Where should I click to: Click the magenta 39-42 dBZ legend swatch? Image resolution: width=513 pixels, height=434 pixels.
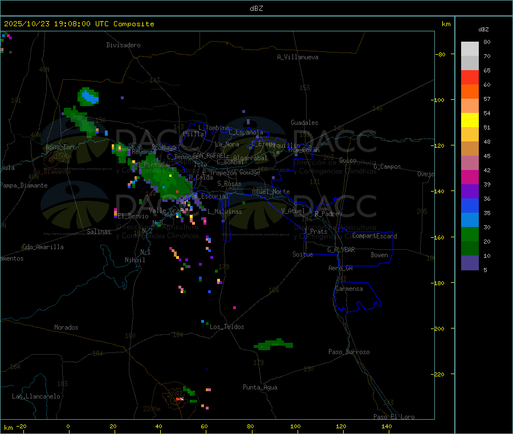pos(470,177)
